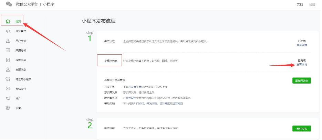Click the 可以阅读入门介绍 description text
The image size is (322, 140).
click(153, 104)
